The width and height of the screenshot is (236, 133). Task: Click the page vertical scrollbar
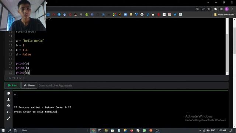point(235,41)
